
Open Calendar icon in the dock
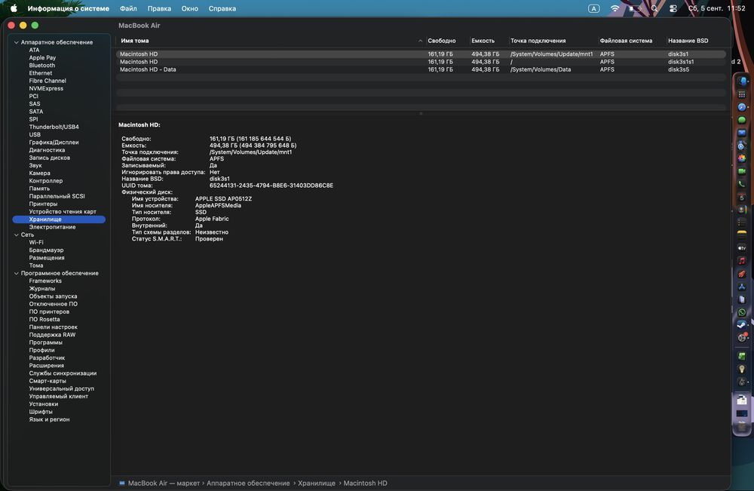742,197
